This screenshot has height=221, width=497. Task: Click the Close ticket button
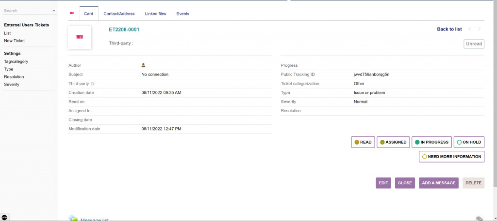point(405,183)
